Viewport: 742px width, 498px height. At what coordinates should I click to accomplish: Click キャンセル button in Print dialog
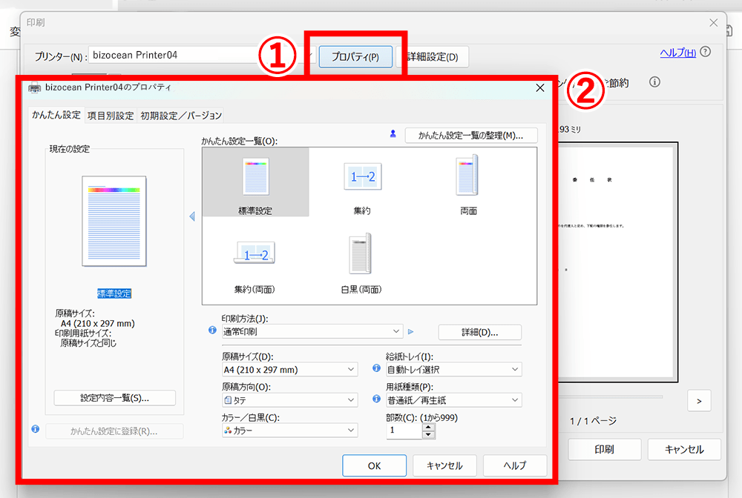tap(684, 449)
